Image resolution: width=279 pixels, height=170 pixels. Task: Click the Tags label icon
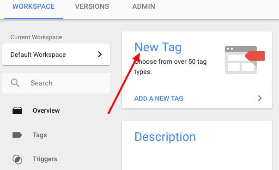(x=17, y=135)
